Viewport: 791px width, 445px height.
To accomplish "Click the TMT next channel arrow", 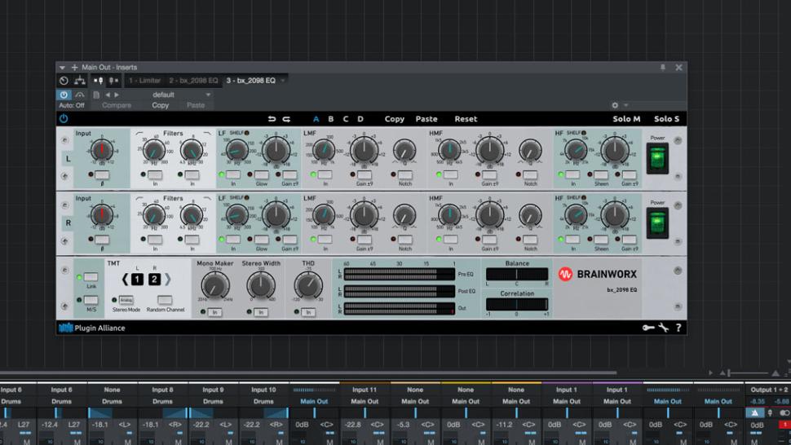I will 167,279.
